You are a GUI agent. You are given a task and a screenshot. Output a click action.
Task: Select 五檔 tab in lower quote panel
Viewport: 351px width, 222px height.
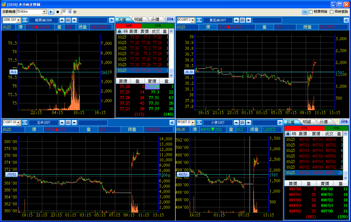pos(290,122)
